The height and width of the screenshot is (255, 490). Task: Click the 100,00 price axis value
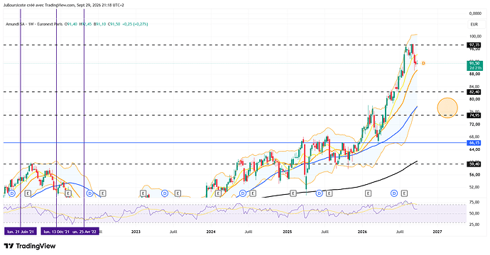475,36
